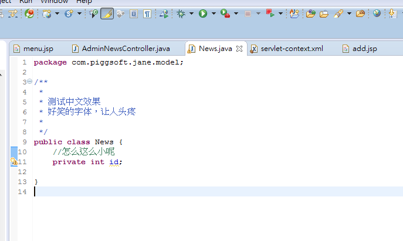The height and width of the screenshot is (241, 403).
Task: Click the red Stop button
Action: click(x=248, y=13)
